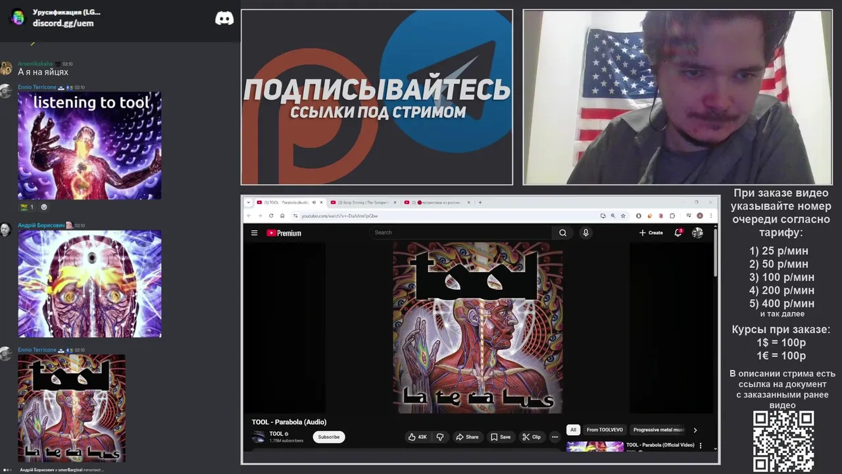Like the video with thumbs-up 43K
Viewport: 842px width, 474px height.
click(417, 437)
